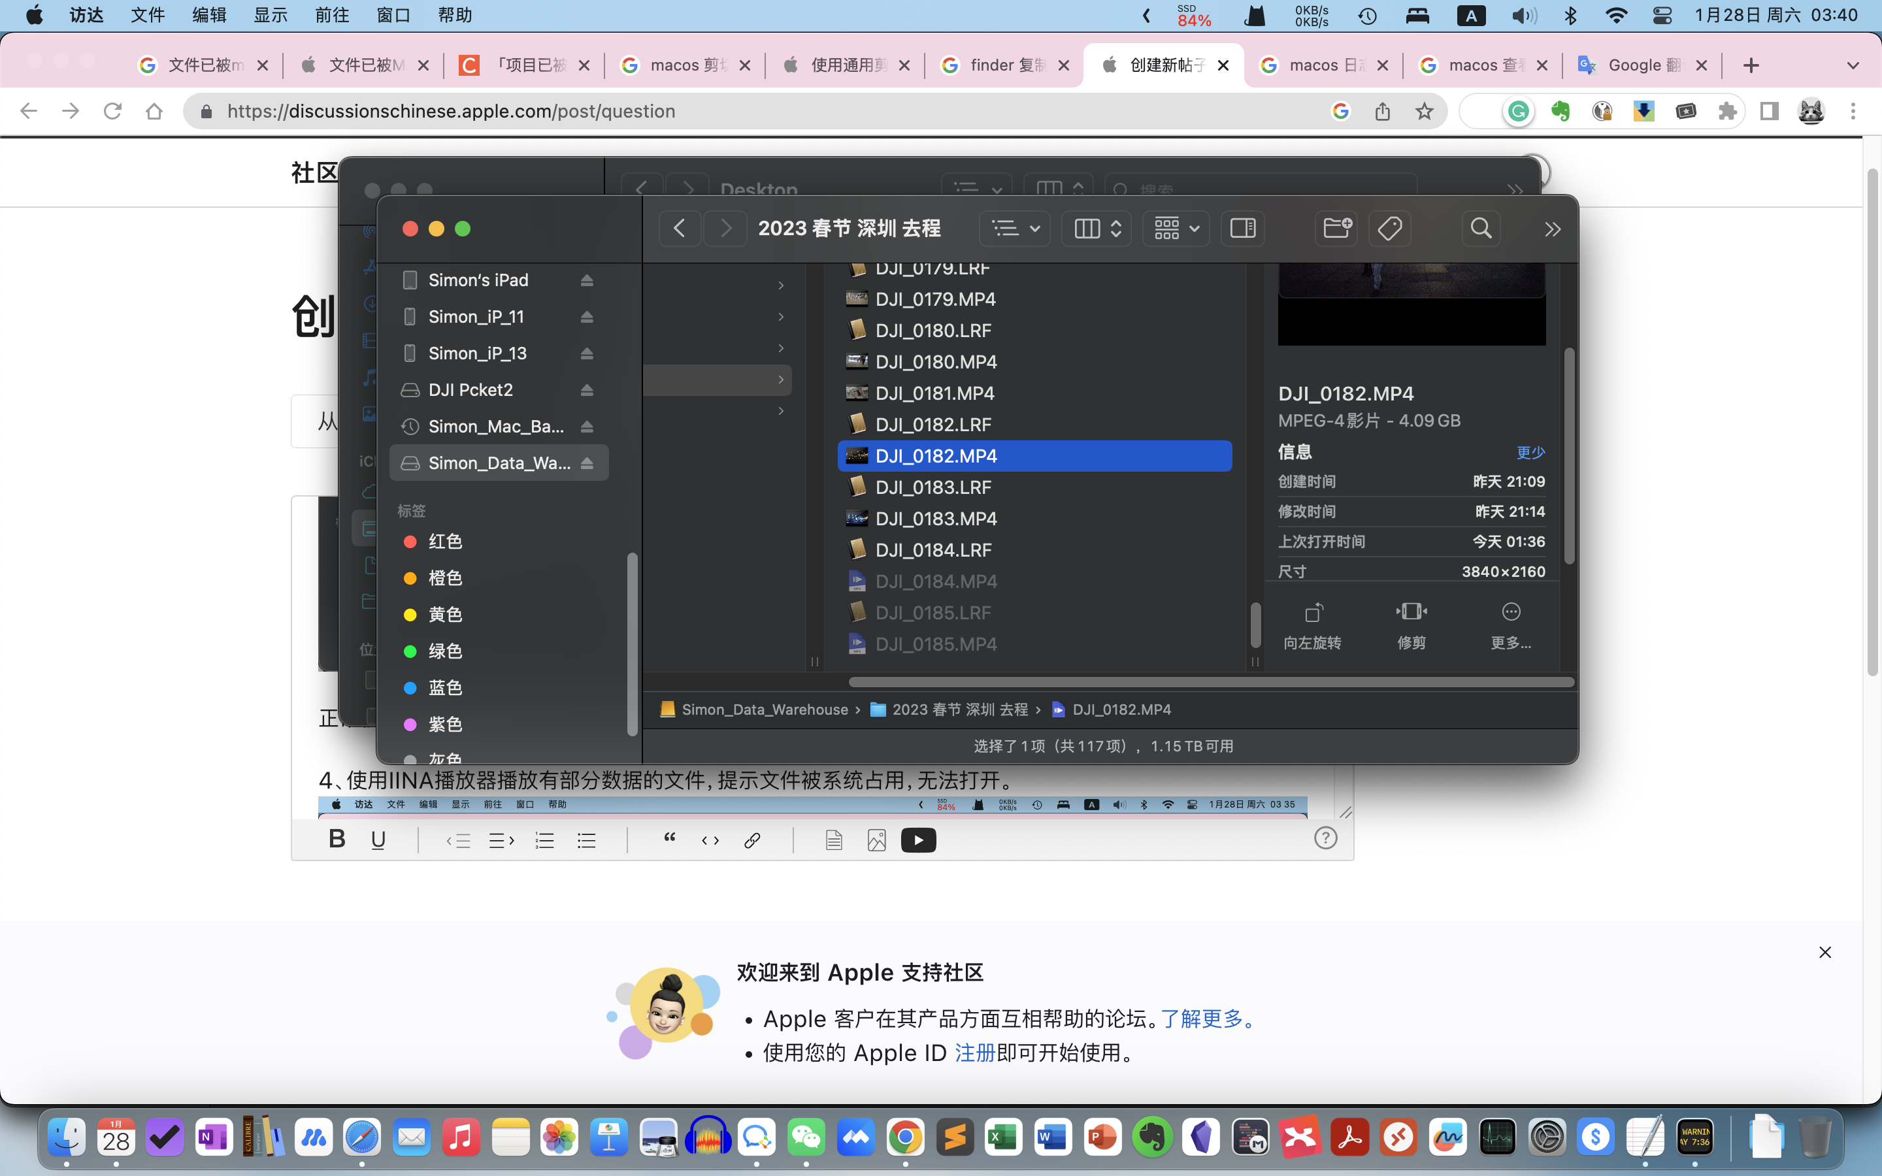Select the DJI_0183.MP4 file

point(936,519)
